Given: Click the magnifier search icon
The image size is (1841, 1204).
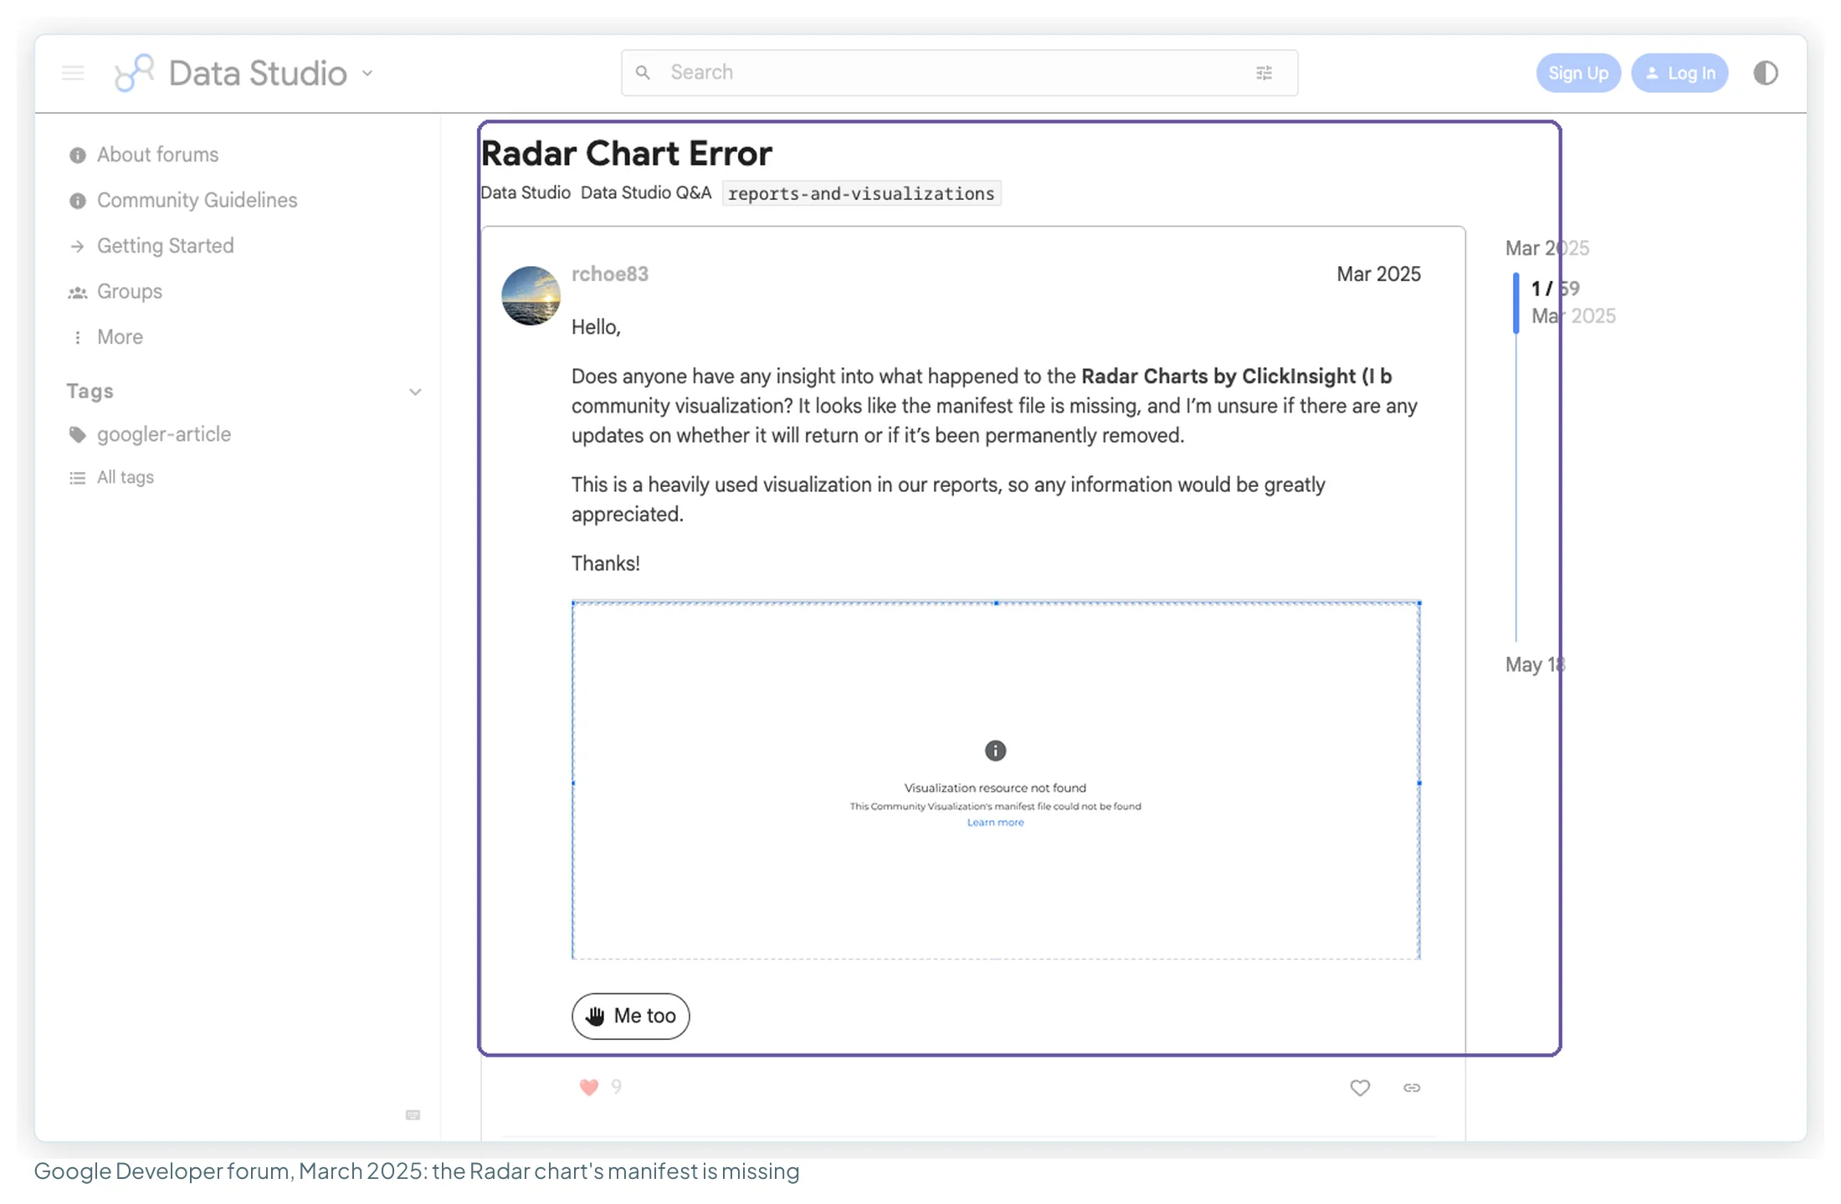Looking at the screenshot, I should tap(643, 73).
